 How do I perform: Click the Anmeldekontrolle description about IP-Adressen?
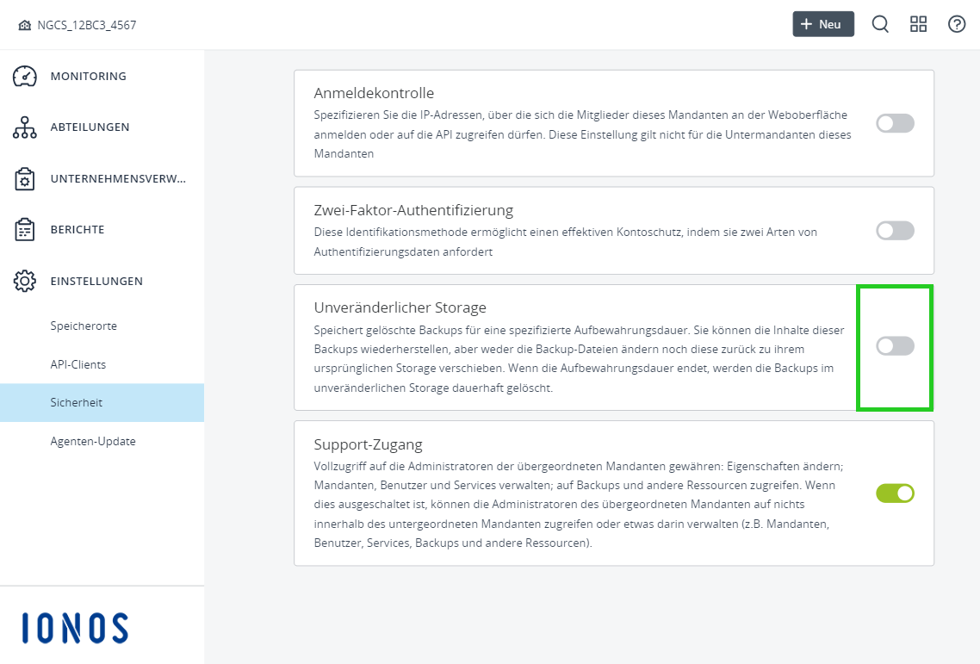582,134
